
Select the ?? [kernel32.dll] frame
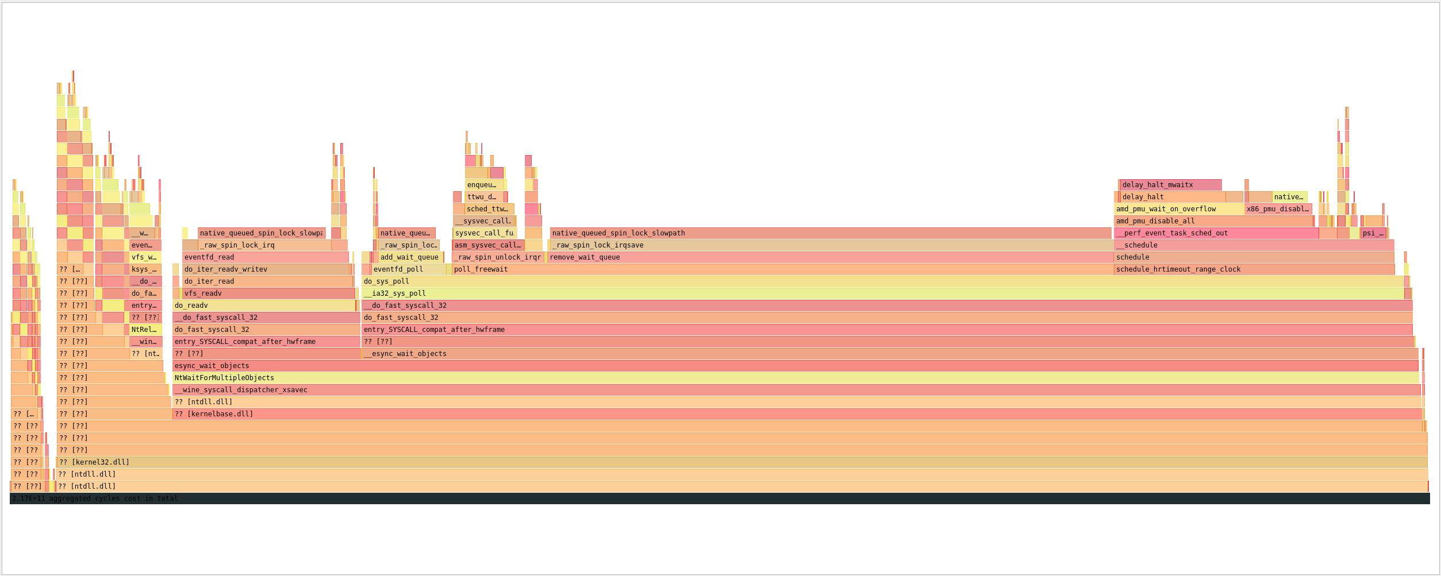tap(742, 462)
